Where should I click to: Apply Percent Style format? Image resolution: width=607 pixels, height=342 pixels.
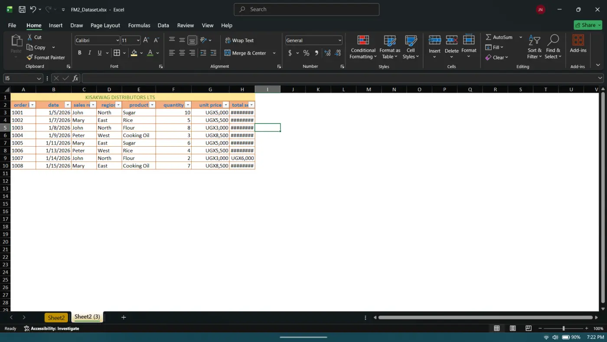click(x=306, y=53)
